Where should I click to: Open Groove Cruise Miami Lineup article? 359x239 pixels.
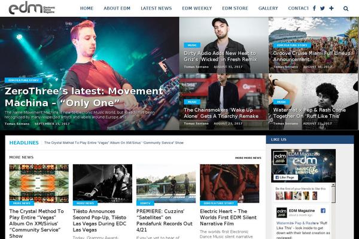tap(312, 56)
